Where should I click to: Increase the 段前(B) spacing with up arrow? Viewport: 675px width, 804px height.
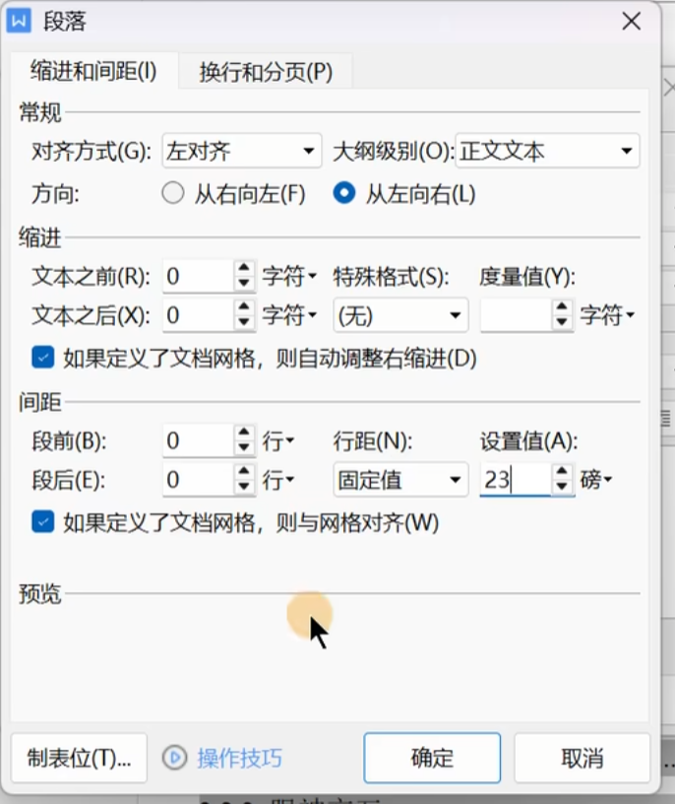pyautogui.click(x=244, y=433)
